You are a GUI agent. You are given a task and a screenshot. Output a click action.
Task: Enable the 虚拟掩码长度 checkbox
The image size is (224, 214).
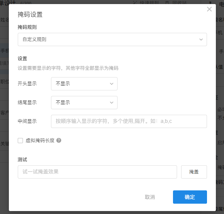point(20,141)
